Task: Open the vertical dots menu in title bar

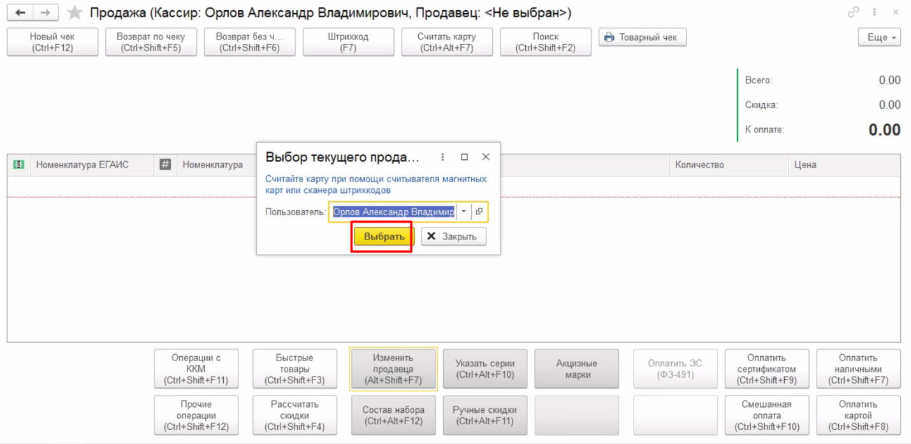Action: [x=875, y=13]
